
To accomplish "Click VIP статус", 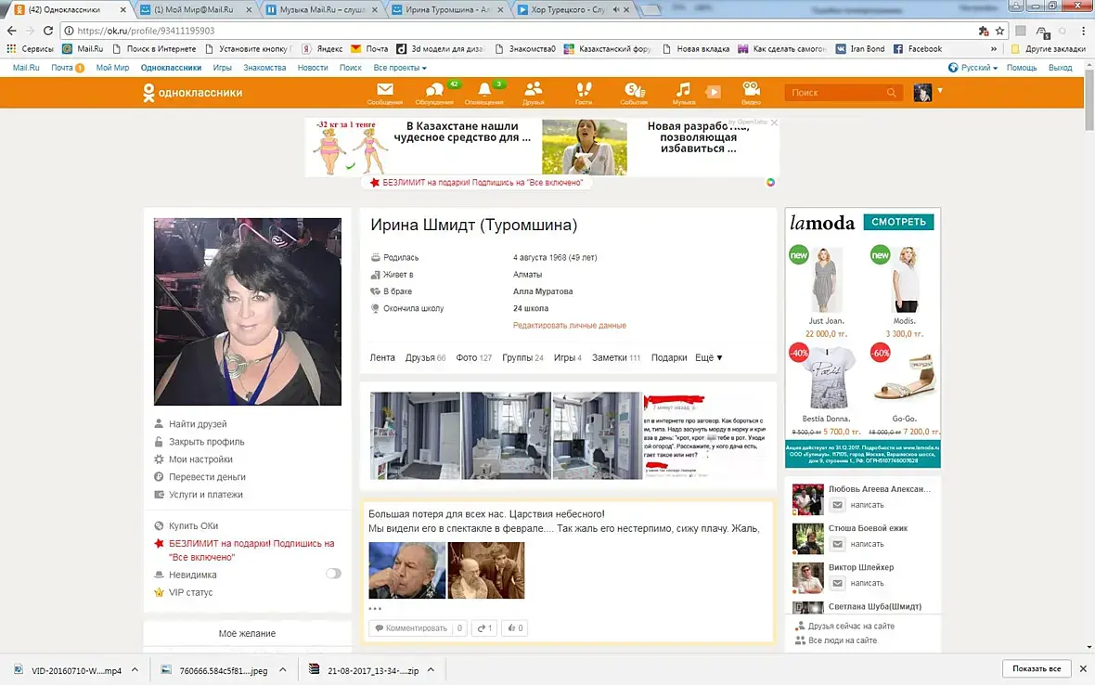I will [x=190, y=592].
